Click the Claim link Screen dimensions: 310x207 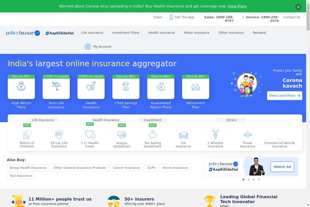(158, 17)
